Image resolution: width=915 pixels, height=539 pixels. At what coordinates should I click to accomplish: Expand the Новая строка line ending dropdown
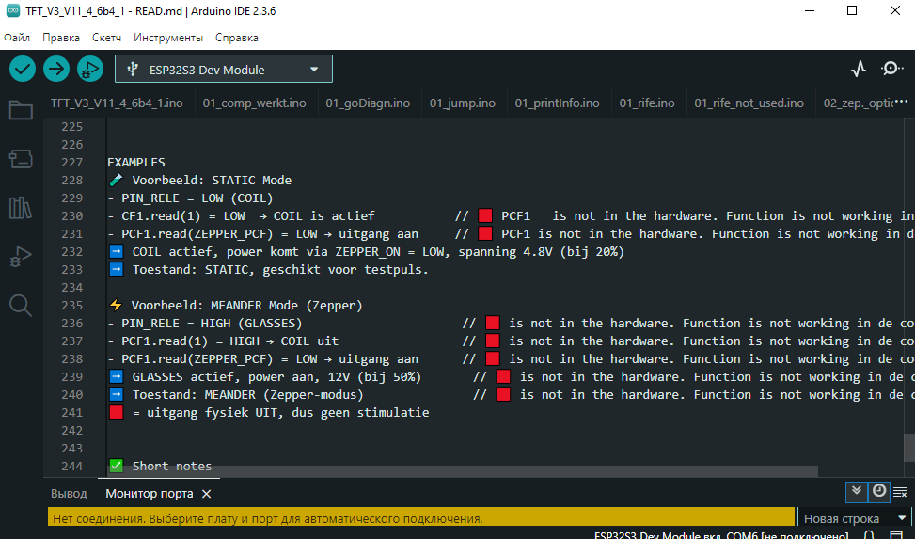pos(852,518)
